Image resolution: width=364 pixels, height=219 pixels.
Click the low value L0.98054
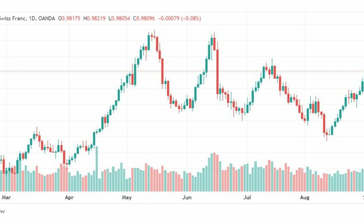pyautogui.click(x=119, y=18)
